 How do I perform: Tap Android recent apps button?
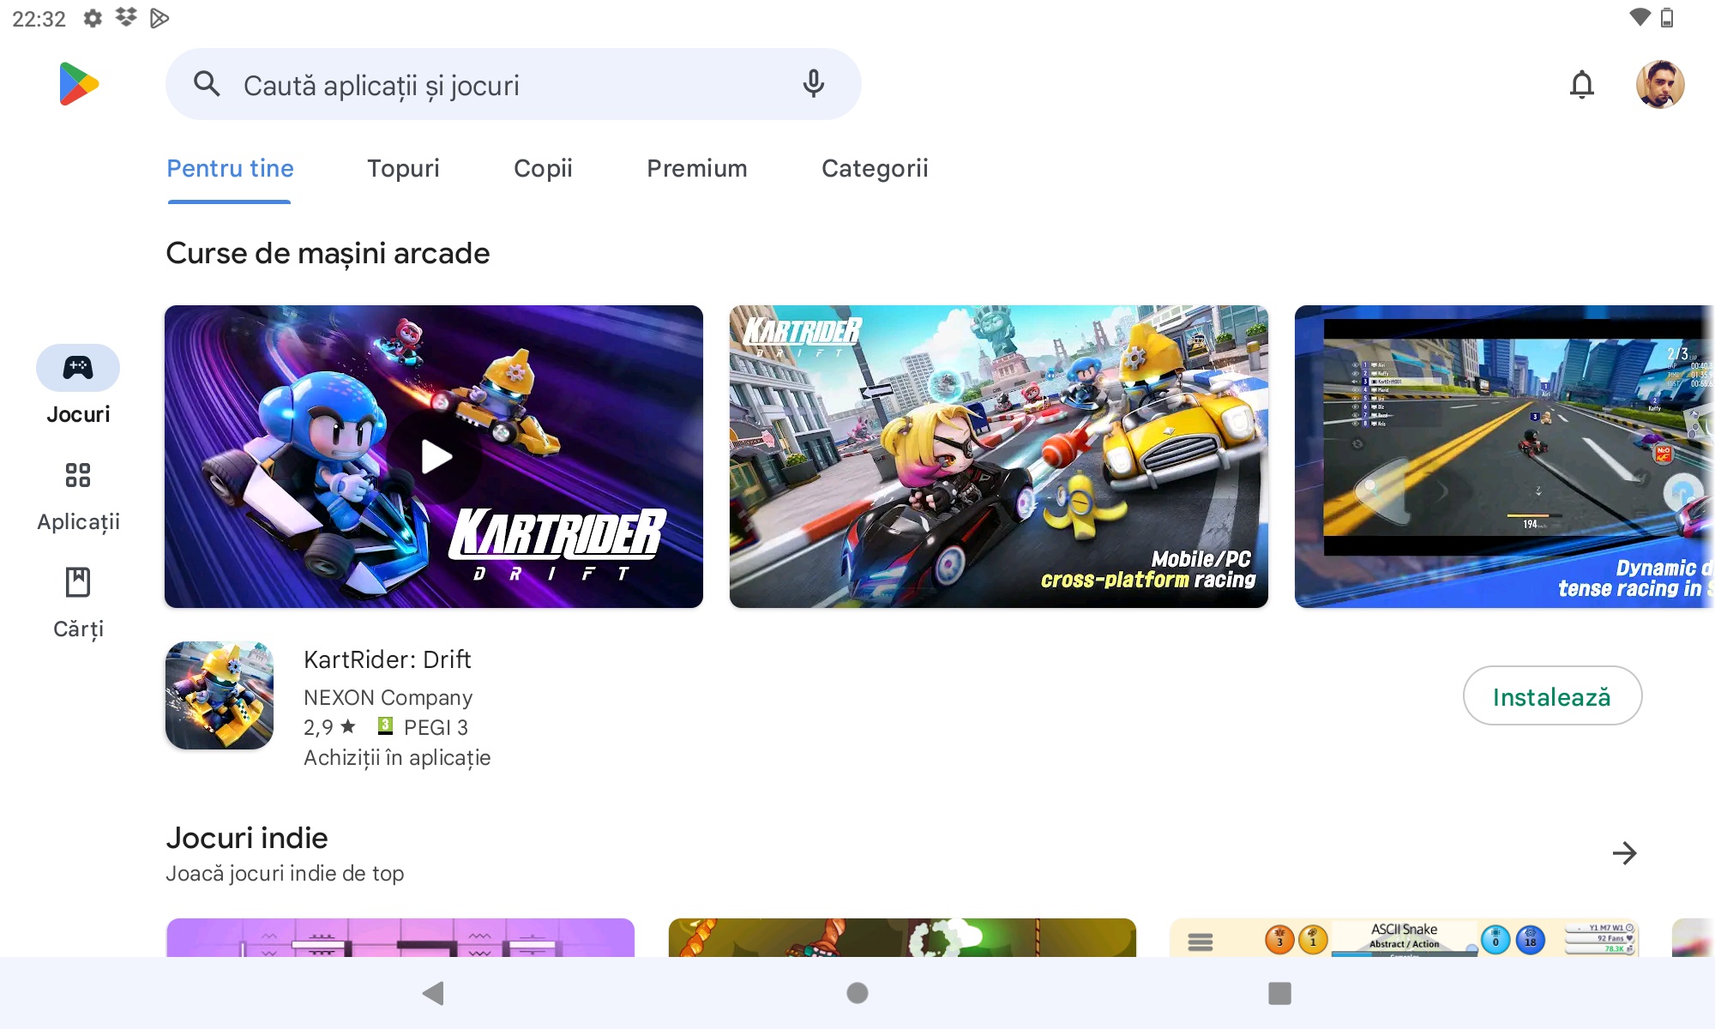point(1279,993)
